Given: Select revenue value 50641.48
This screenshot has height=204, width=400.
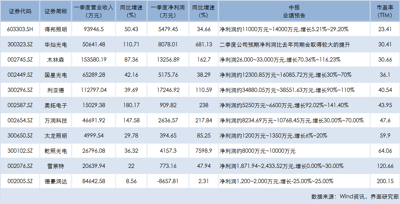Looking at the screenshot, I should (x=94, y=44).
